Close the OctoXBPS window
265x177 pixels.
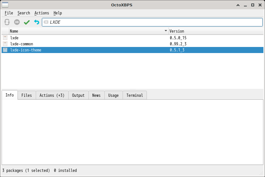coord(260,5)
